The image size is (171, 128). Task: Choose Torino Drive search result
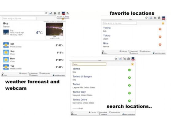coord(80,100)
